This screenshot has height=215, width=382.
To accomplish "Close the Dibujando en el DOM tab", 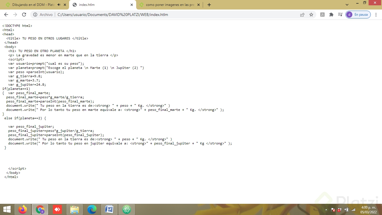I will coord(65,5).
